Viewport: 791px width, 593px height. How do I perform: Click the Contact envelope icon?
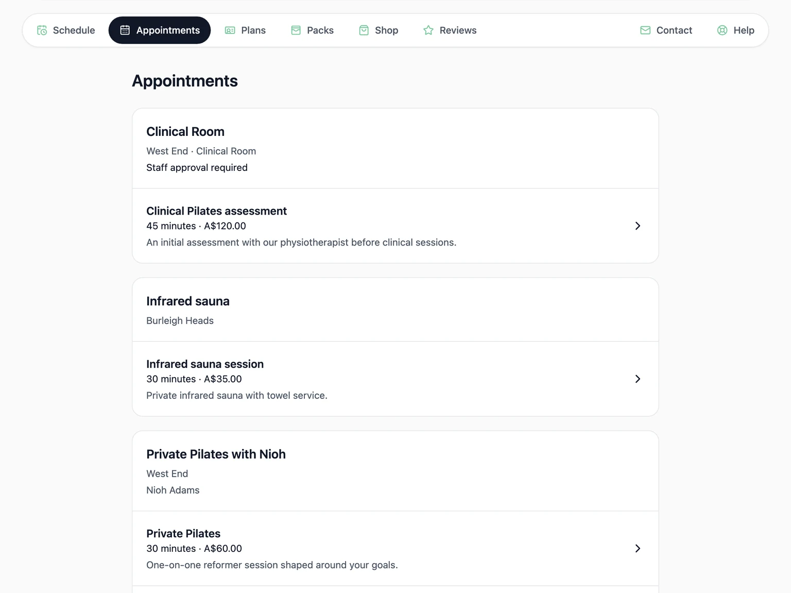(x=645, y=30)
